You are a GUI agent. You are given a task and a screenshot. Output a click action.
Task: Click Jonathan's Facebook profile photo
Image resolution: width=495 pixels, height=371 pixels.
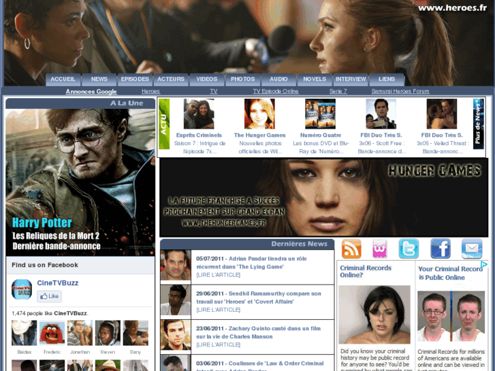click(x=80, y=333)
